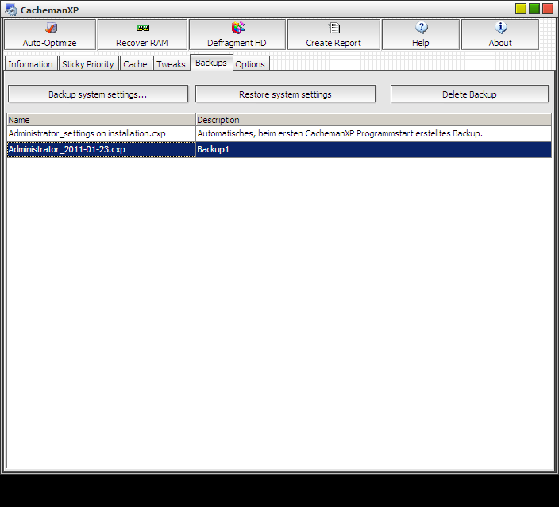Click Restore system settings button
This screenshot has width=559, height=507.
pos(285,94)
